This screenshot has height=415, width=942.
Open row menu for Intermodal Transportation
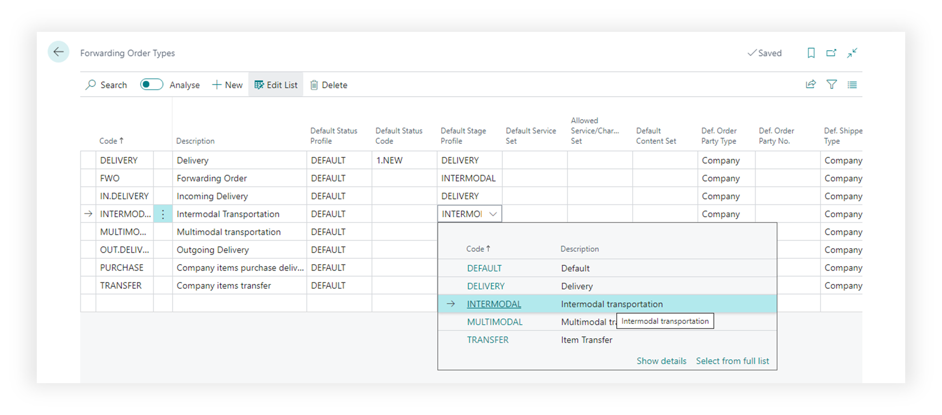(x=163, y=214)
